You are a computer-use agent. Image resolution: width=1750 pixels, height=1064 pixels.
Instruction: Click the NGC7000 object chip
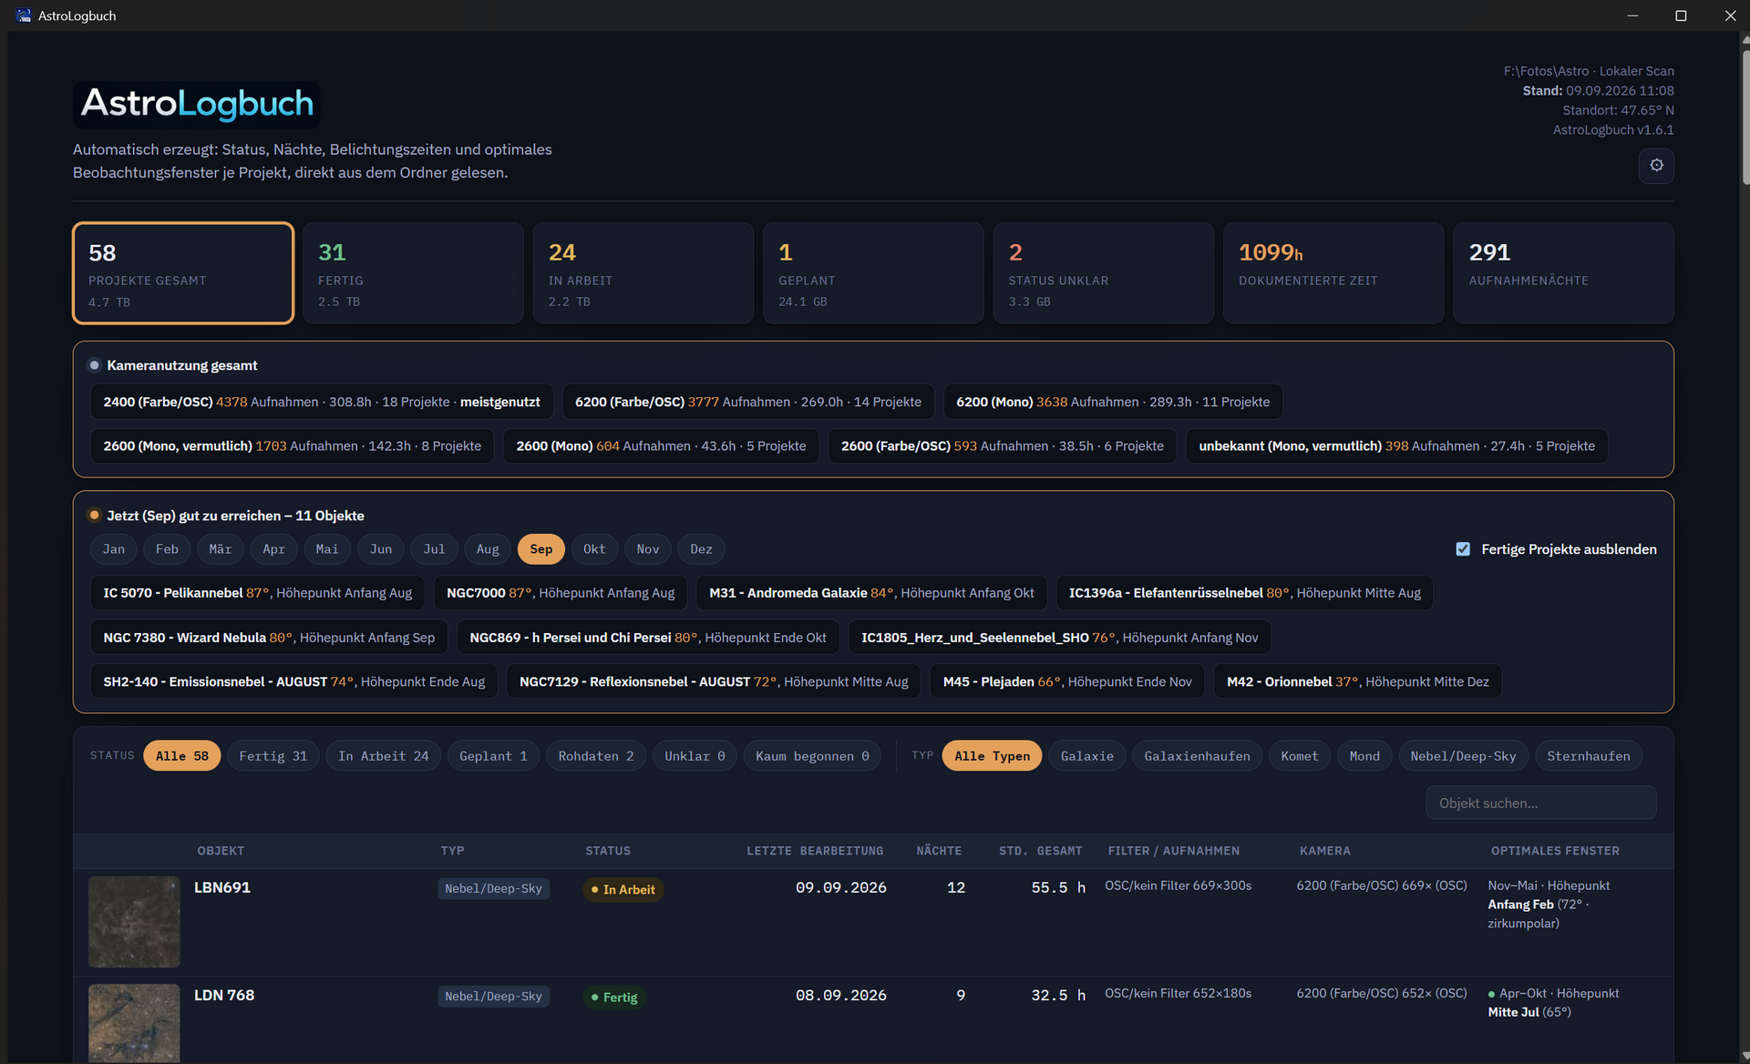point(561,593)
